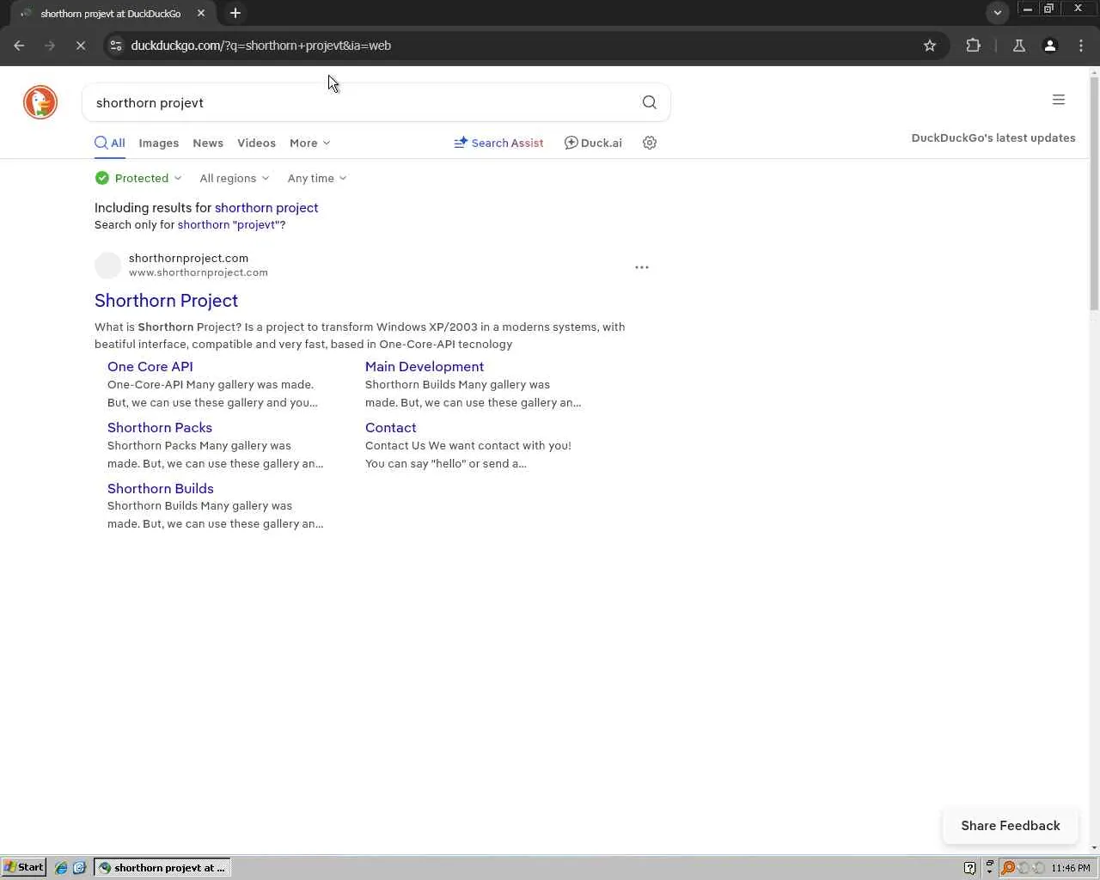Open Chrome's three-dot menu
Viewport: 1100px width, 880px height.
coord(1081,46)
